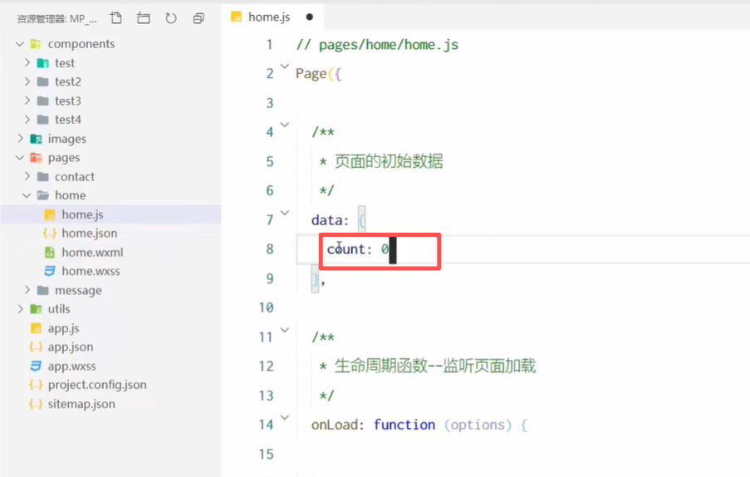Select the components folder icon

click(36, 44)
